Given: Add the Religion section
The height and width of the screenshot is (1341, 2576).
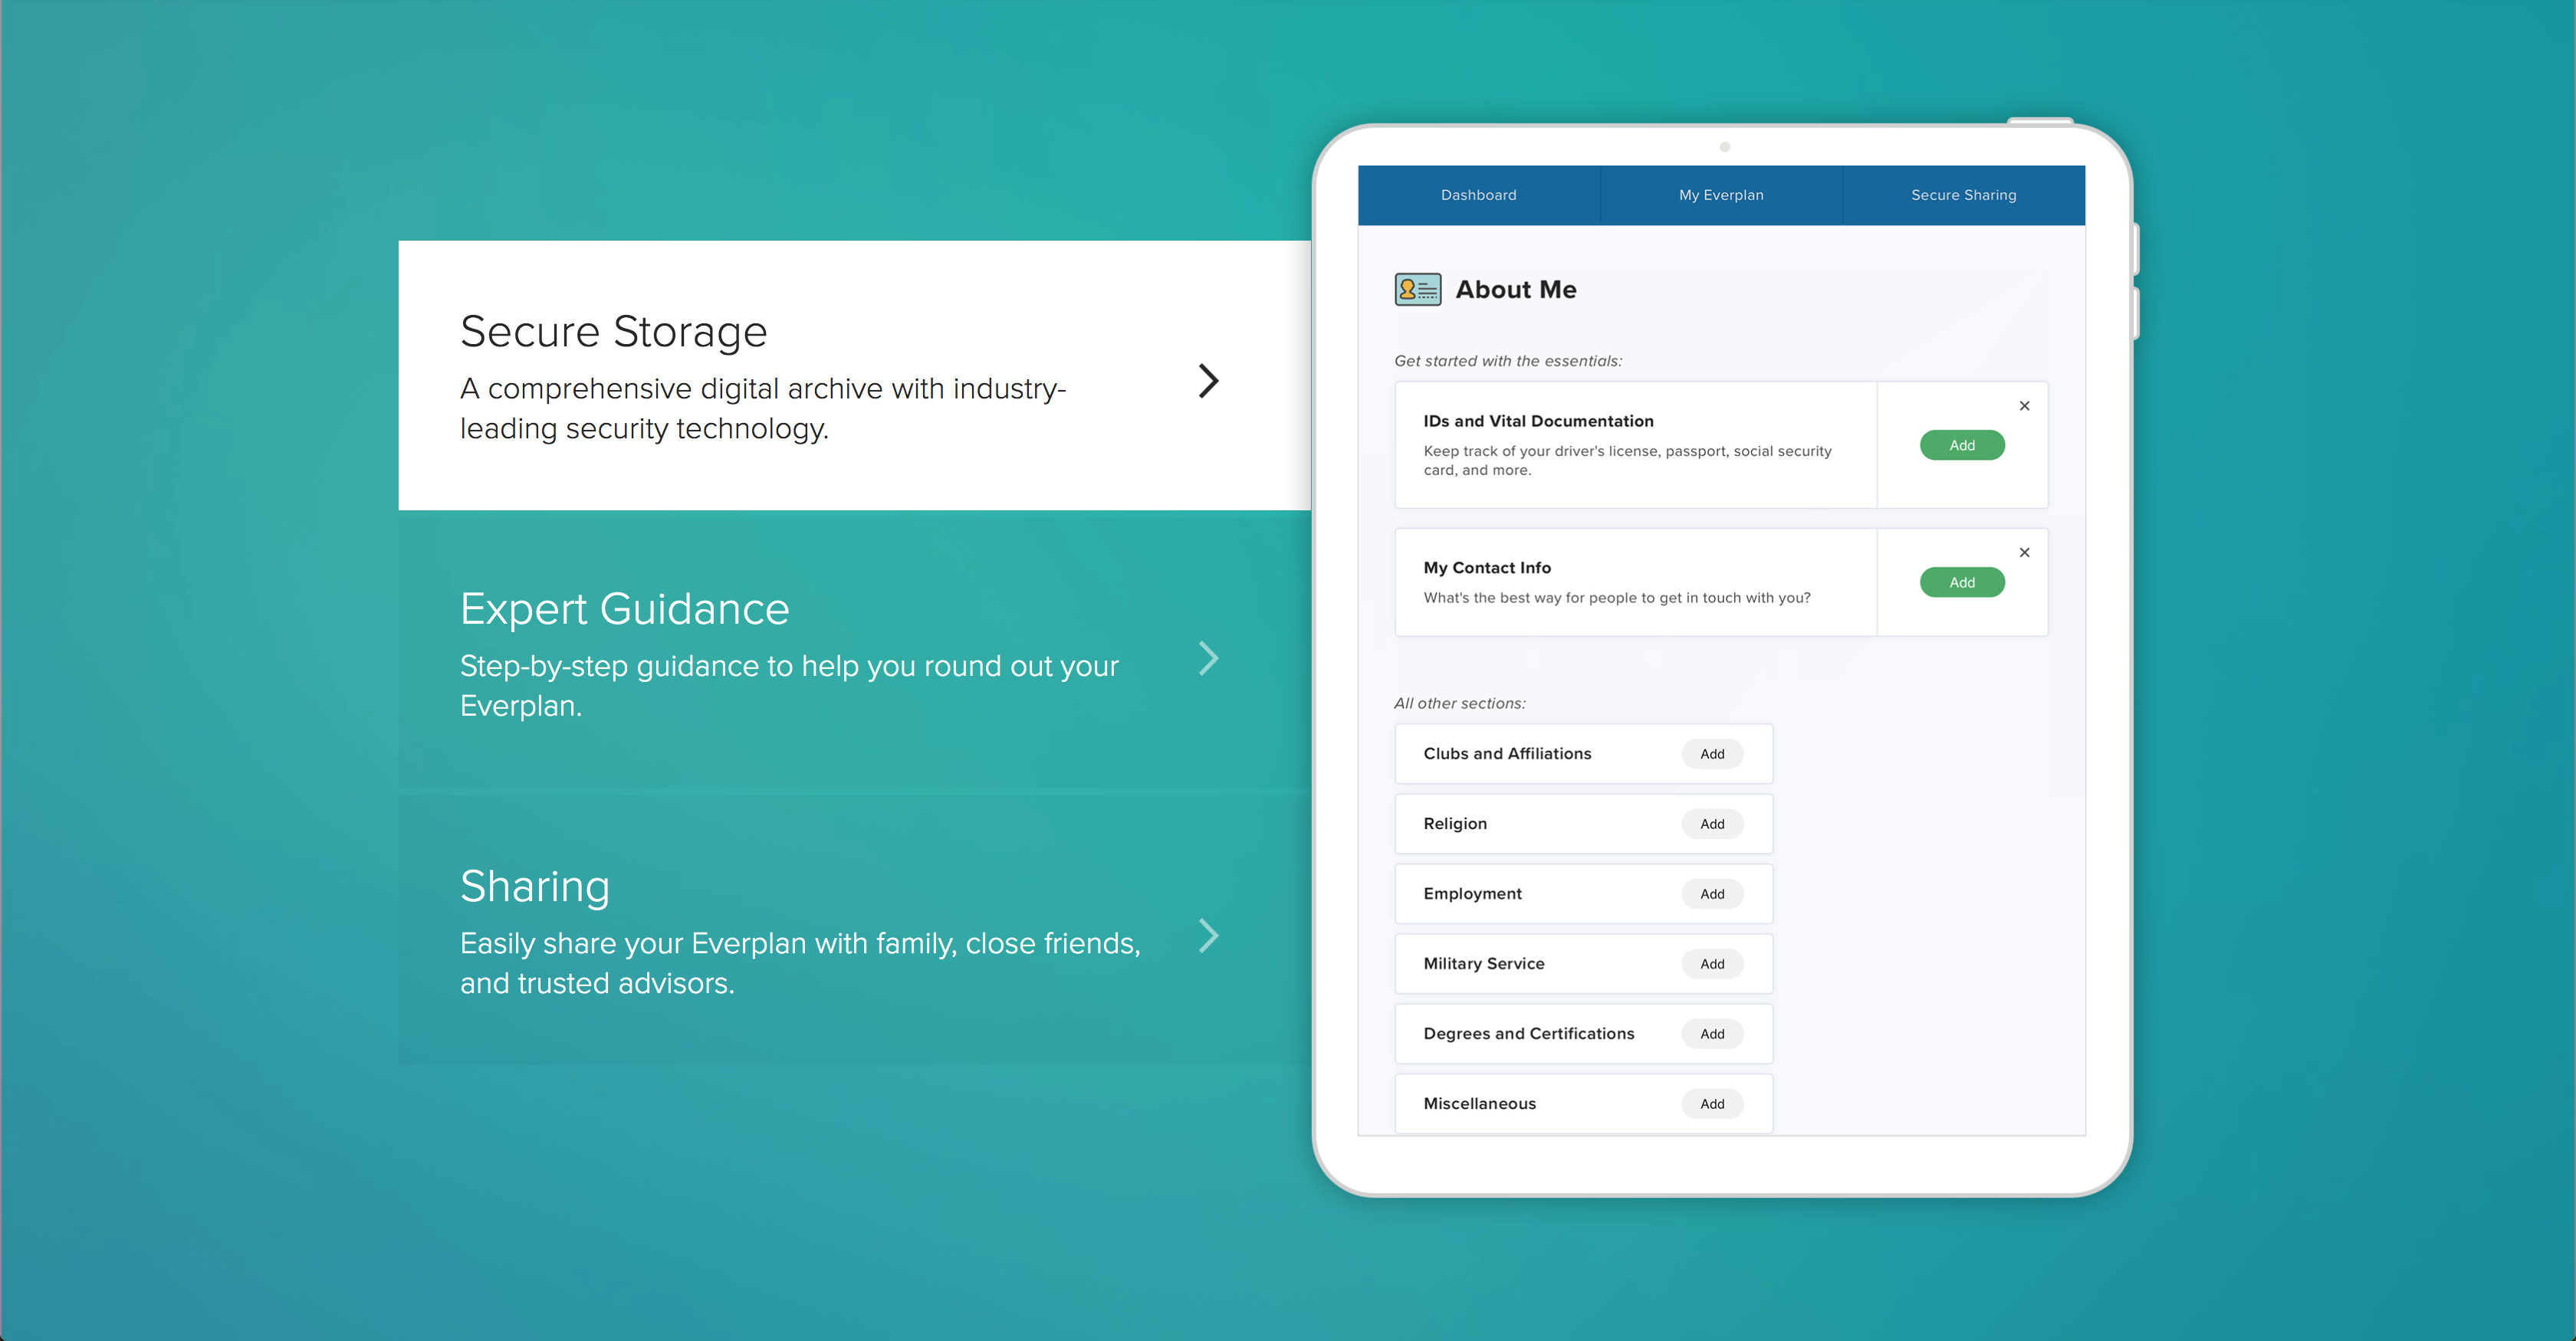Looking at the screenshot, I should click(1712, 825).
